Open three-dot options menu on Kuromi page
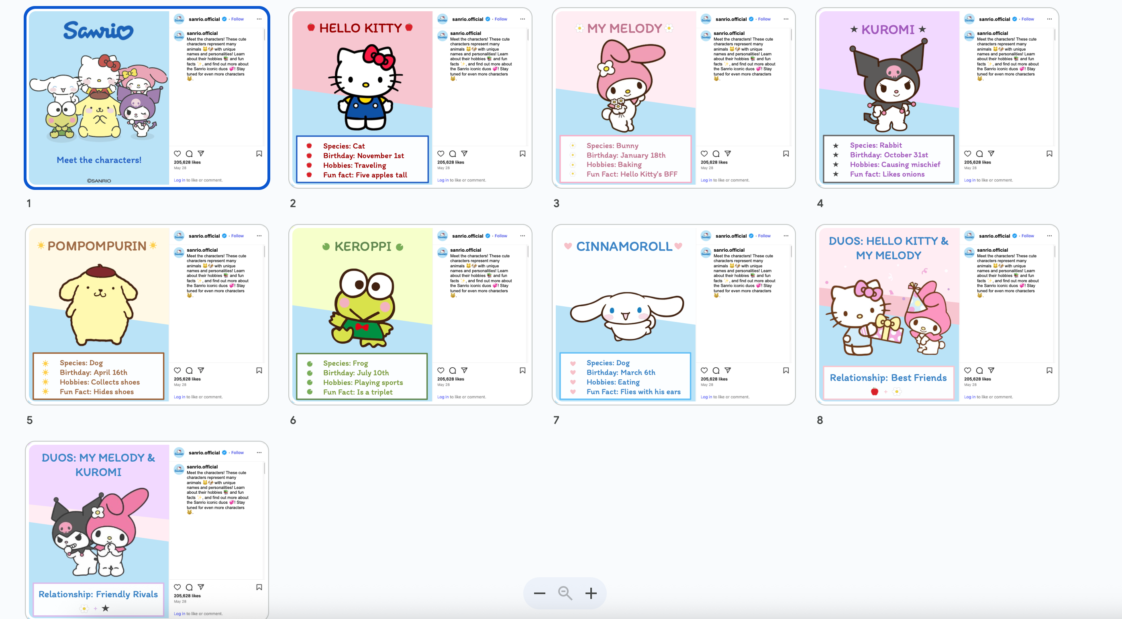This screenshot has width=1122, height=619. [1049, 19]
